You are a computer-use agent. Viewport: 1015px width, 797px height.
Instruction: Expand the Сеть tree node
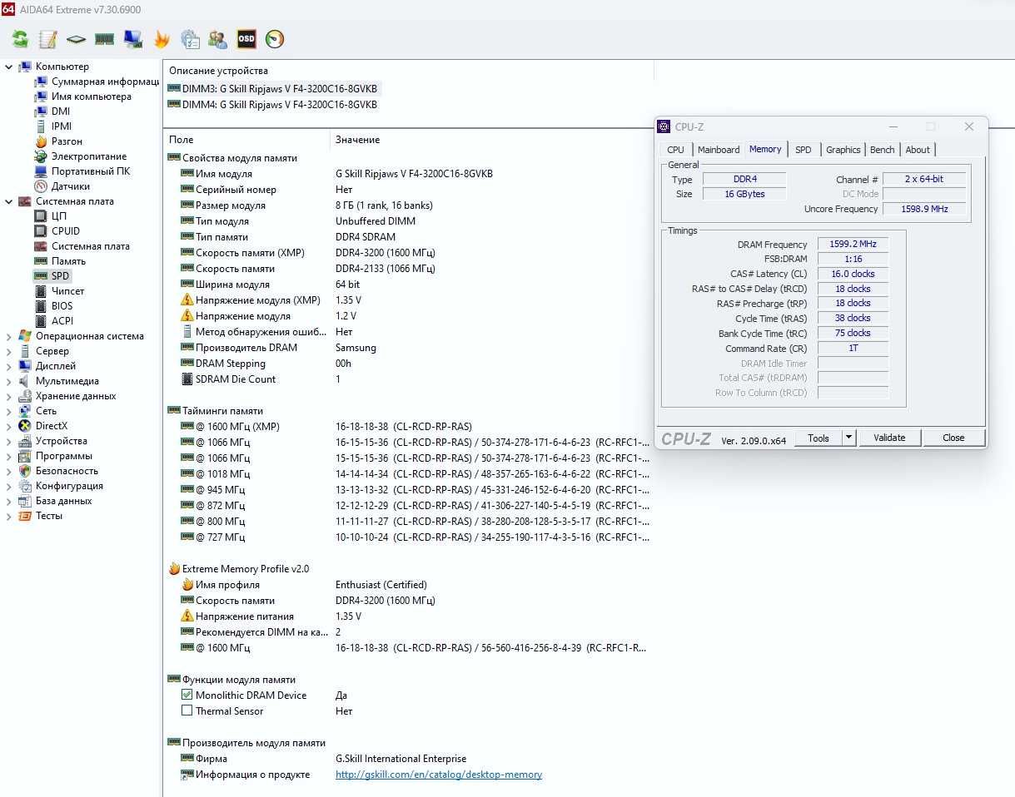(9, 411)
